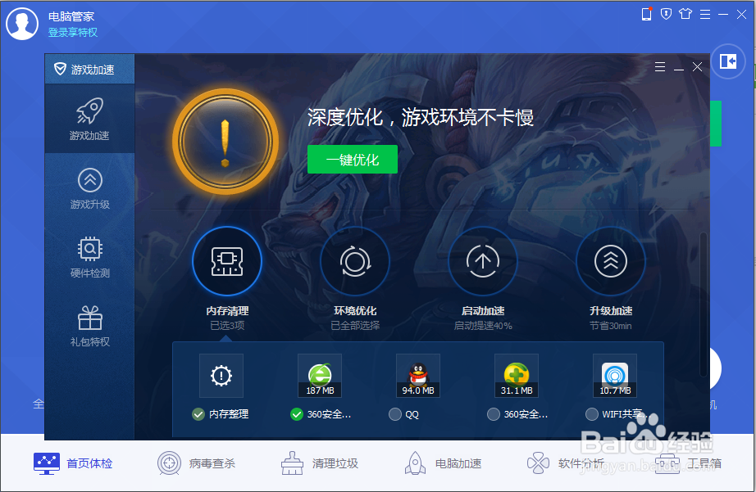The width and height of the screenshot is (756, 492).
Task: Click the 360安全 31.1 MB tile
Action: point(517,376)
